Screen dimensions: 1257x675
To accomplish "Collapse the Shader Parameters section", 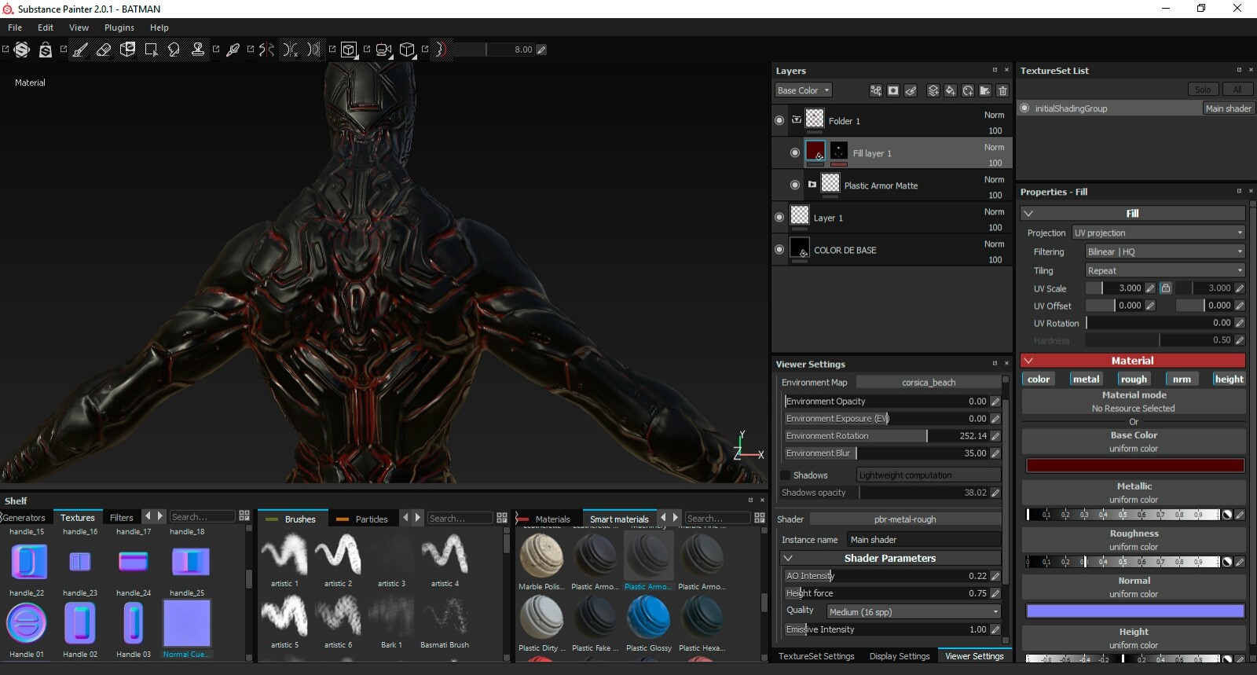I will coord(788,558).
